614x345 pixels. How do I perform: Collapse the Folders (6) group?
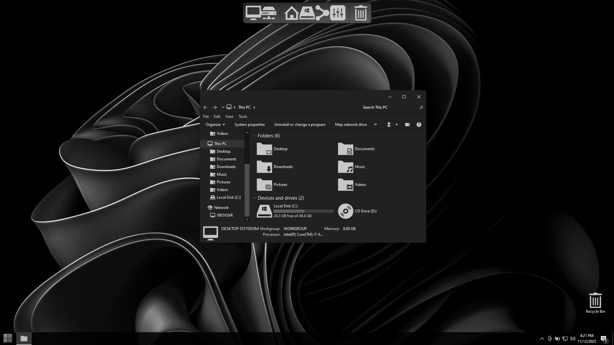(255, 136)
